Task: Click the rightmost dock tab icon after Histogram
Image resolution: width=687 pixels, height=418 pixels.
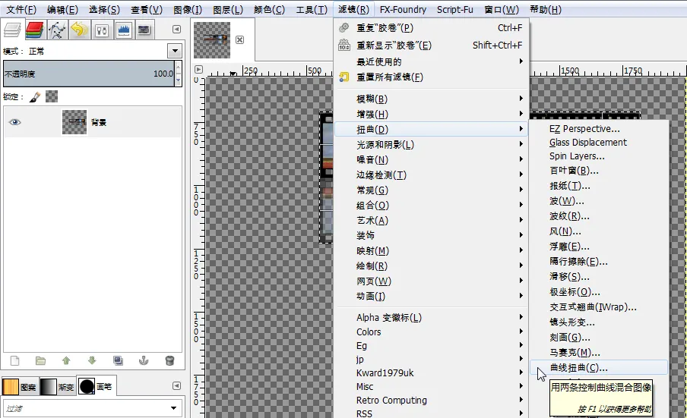Action: 144,30
